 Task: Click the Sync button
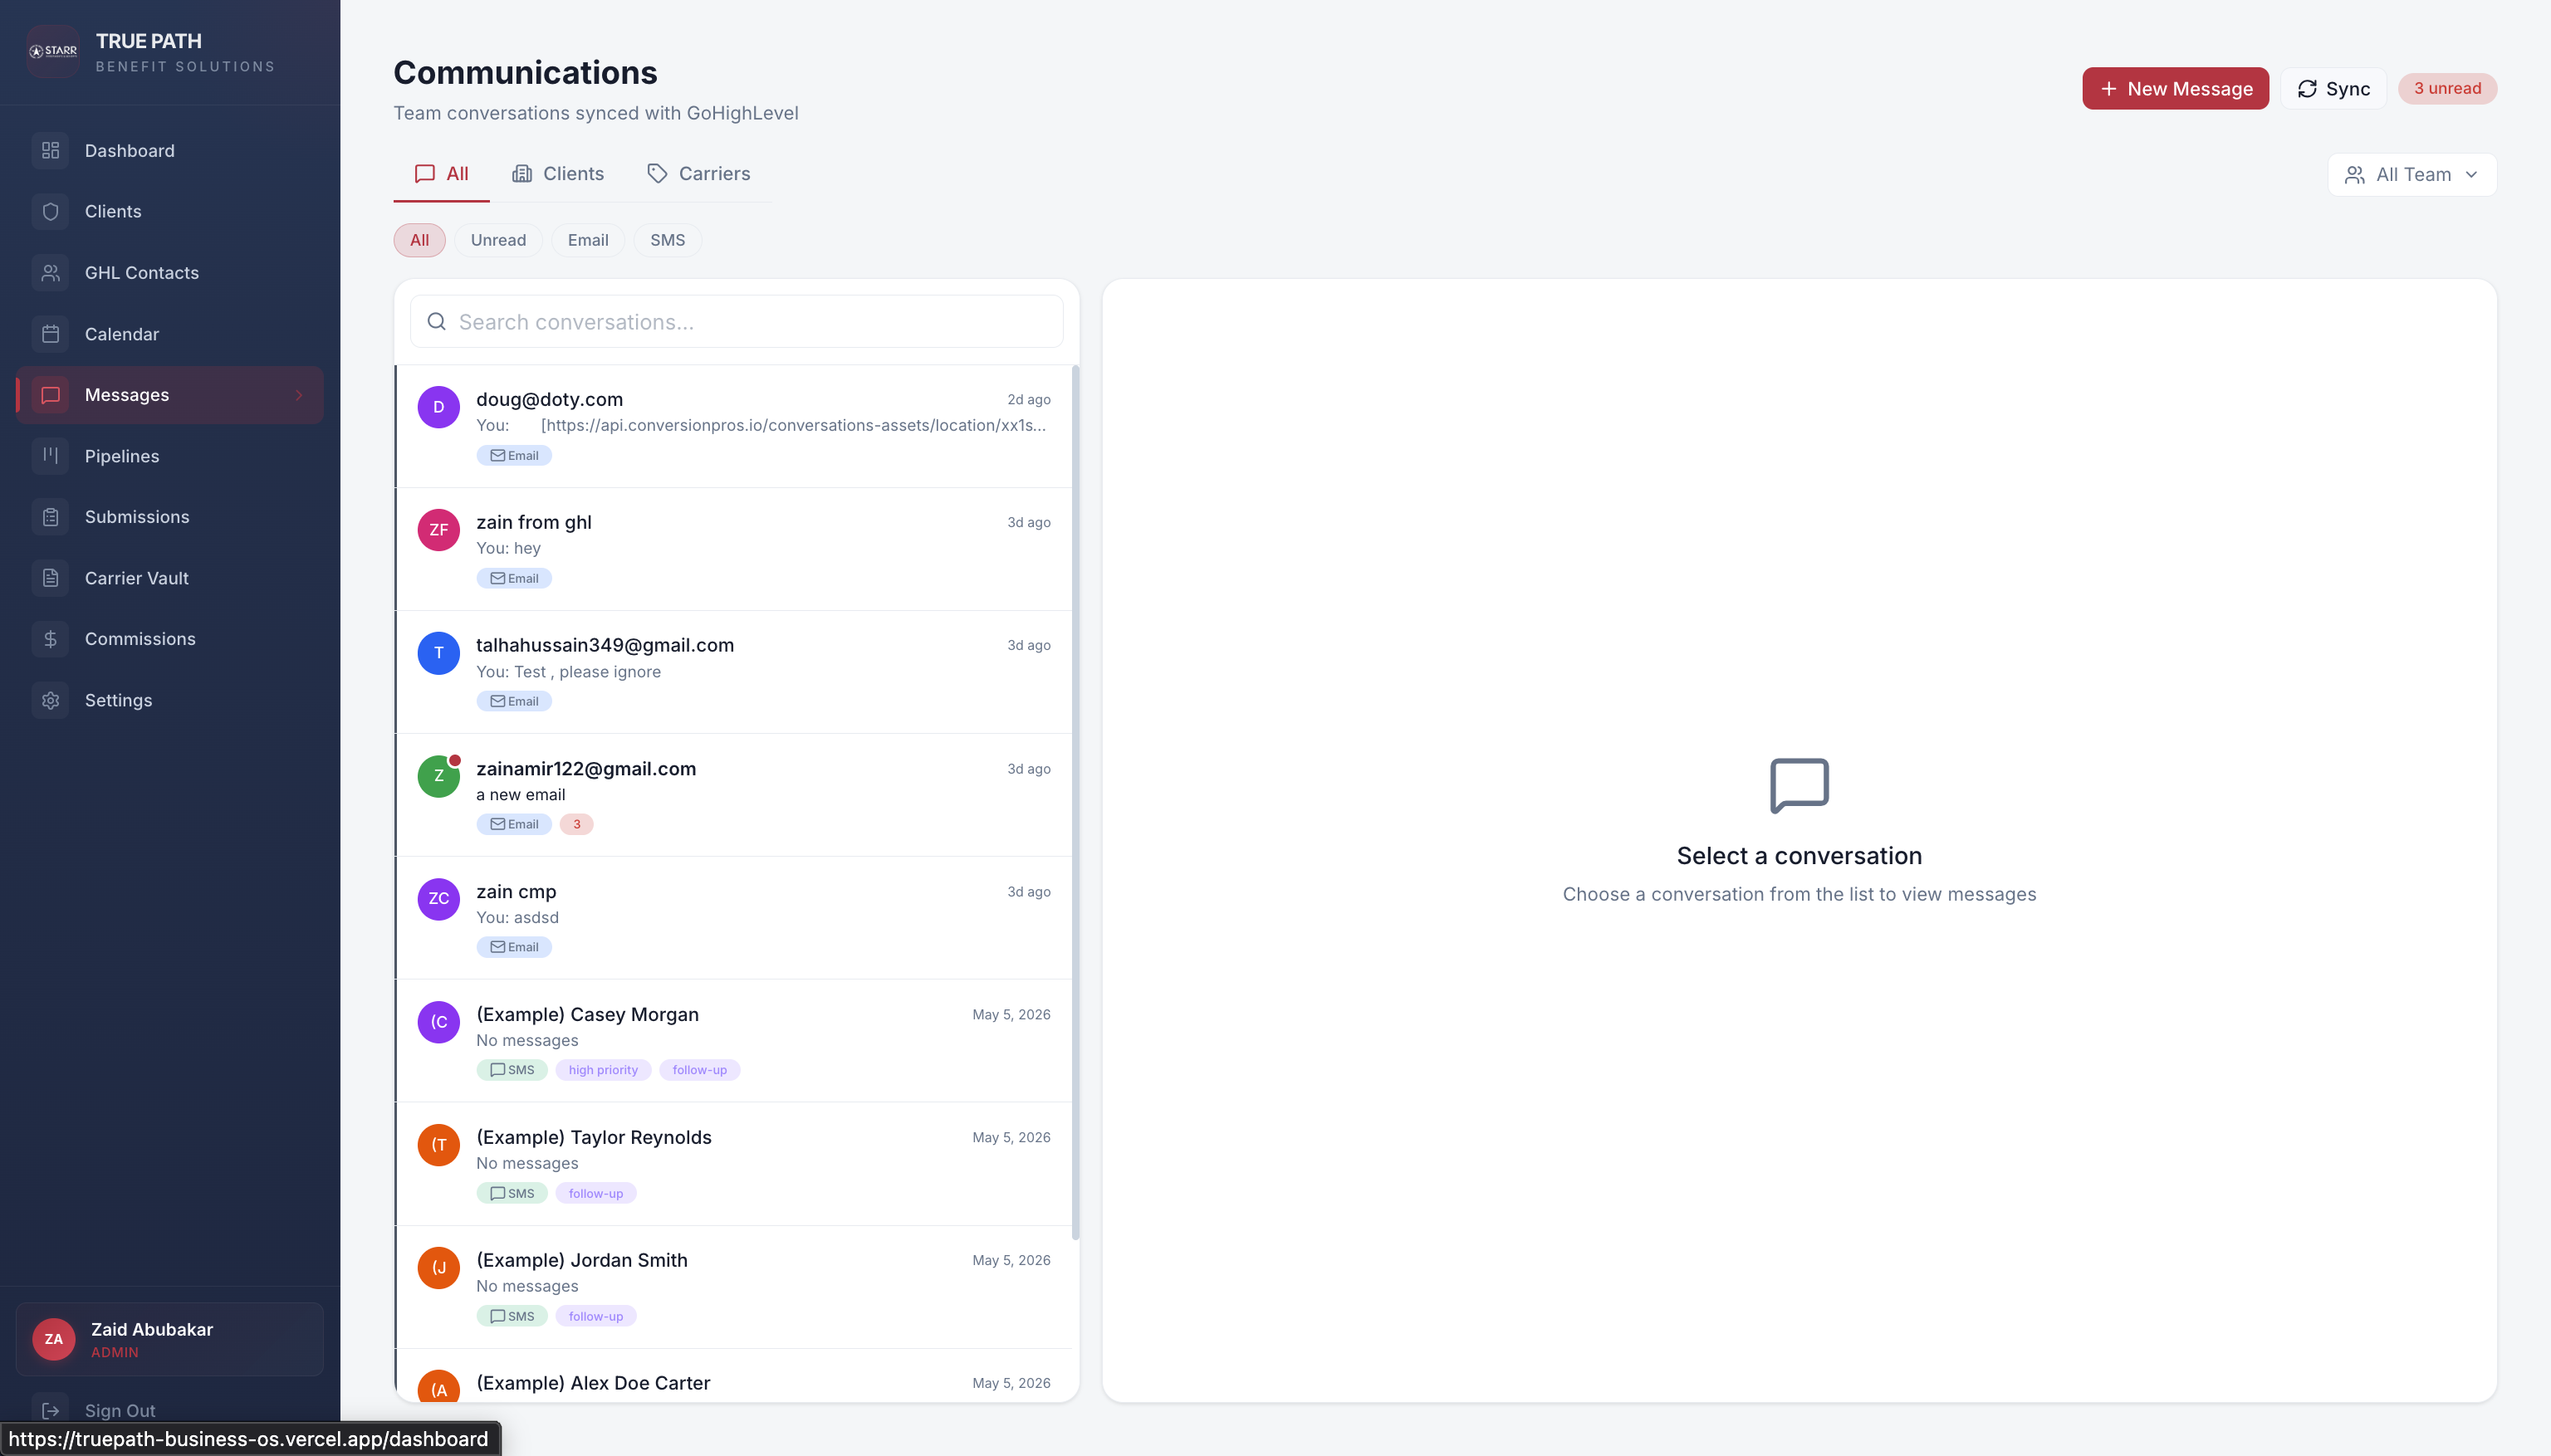point(2333,89)
